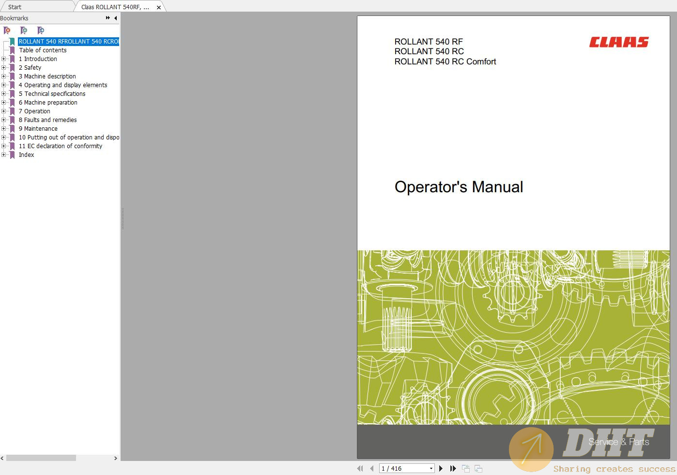This screenshot has width=677, height=475.
Task: Expand the 7 Operation bookmark
Action: [x=4, y=111]
